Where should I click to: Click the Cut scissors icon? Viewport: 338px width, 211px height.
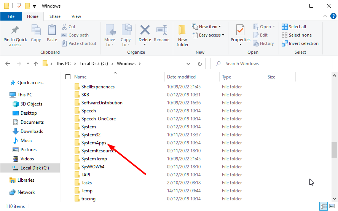pyautogui.click(x=64, y=27)
